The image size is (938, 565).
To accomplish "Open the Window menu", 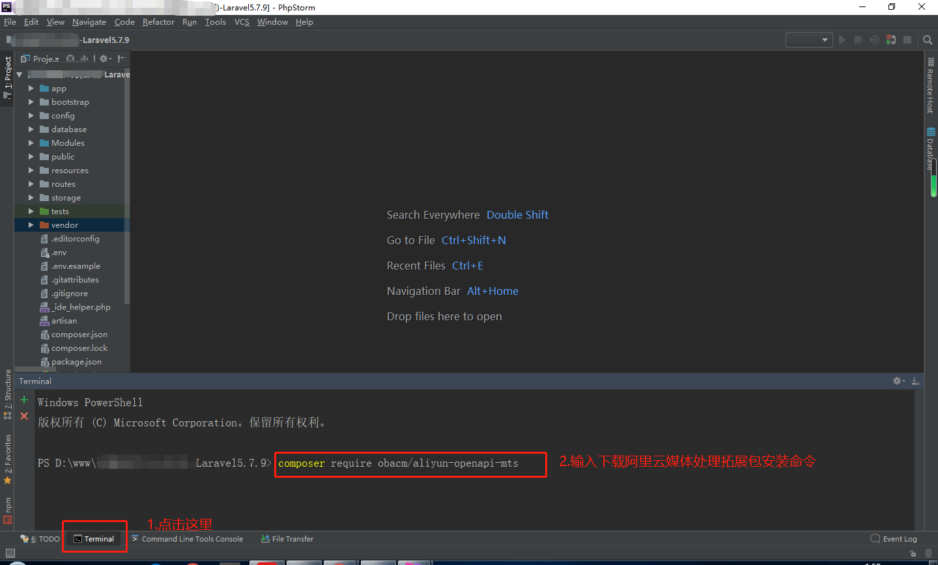I will pos(272,22).
